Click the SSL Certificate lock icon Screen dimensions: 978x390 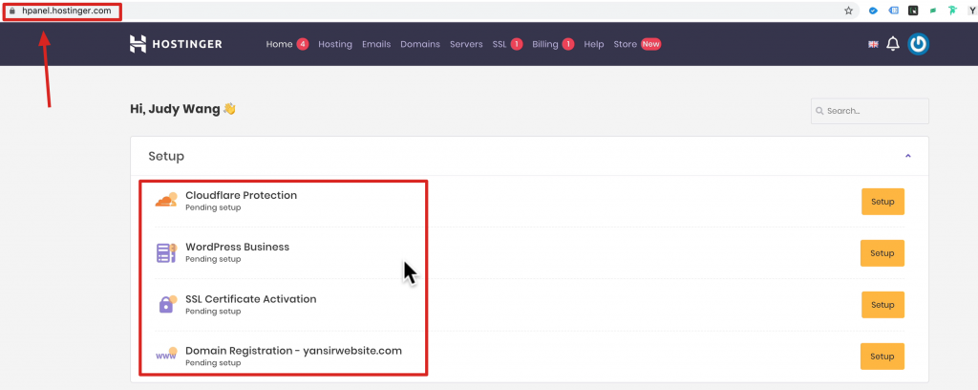166,304
